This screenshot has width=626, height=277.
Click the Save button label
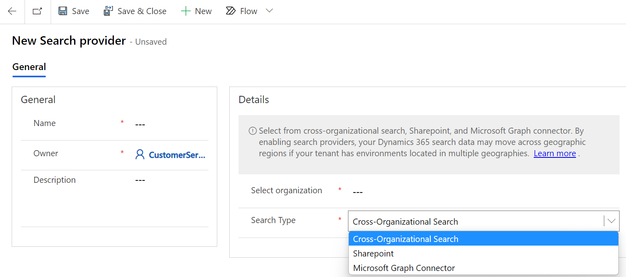[80, 11]
